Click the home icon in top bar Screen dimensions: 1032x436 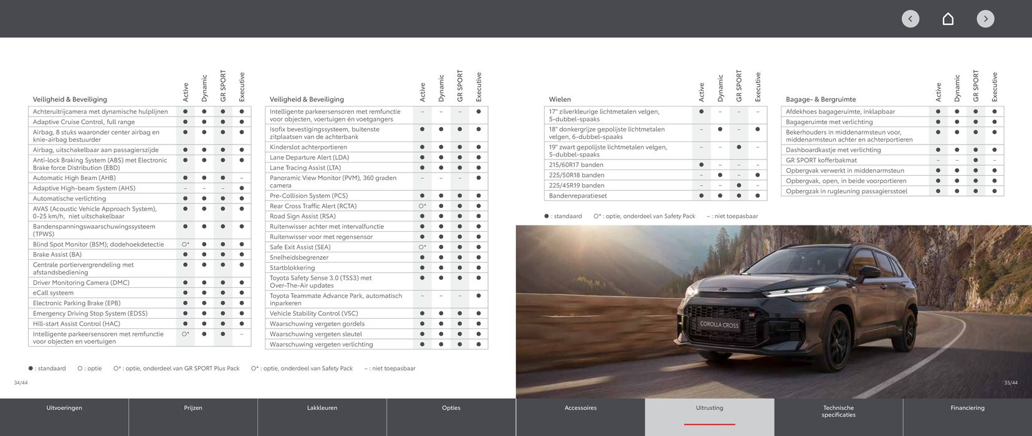click(948, 19)
